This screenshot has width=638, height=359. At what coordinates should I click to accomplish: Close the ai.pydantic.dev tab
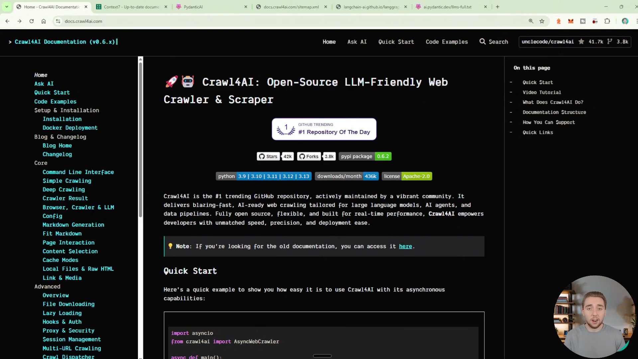pos(485,7)
